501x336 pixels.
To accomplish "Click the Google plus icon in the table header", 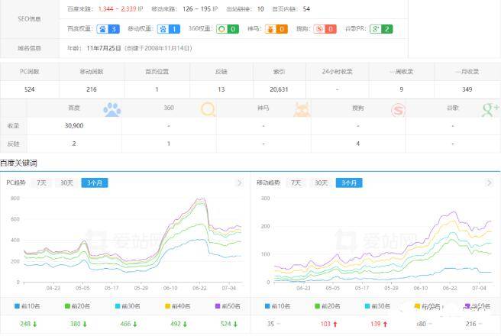I will point(490,109).
